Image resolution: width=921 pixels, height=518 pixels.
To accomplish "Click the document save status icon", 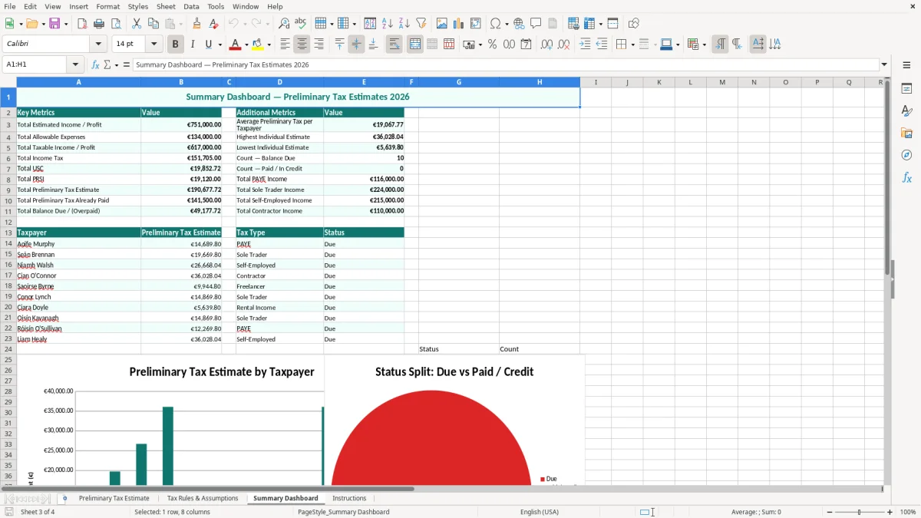I will (x=8, y=512).
